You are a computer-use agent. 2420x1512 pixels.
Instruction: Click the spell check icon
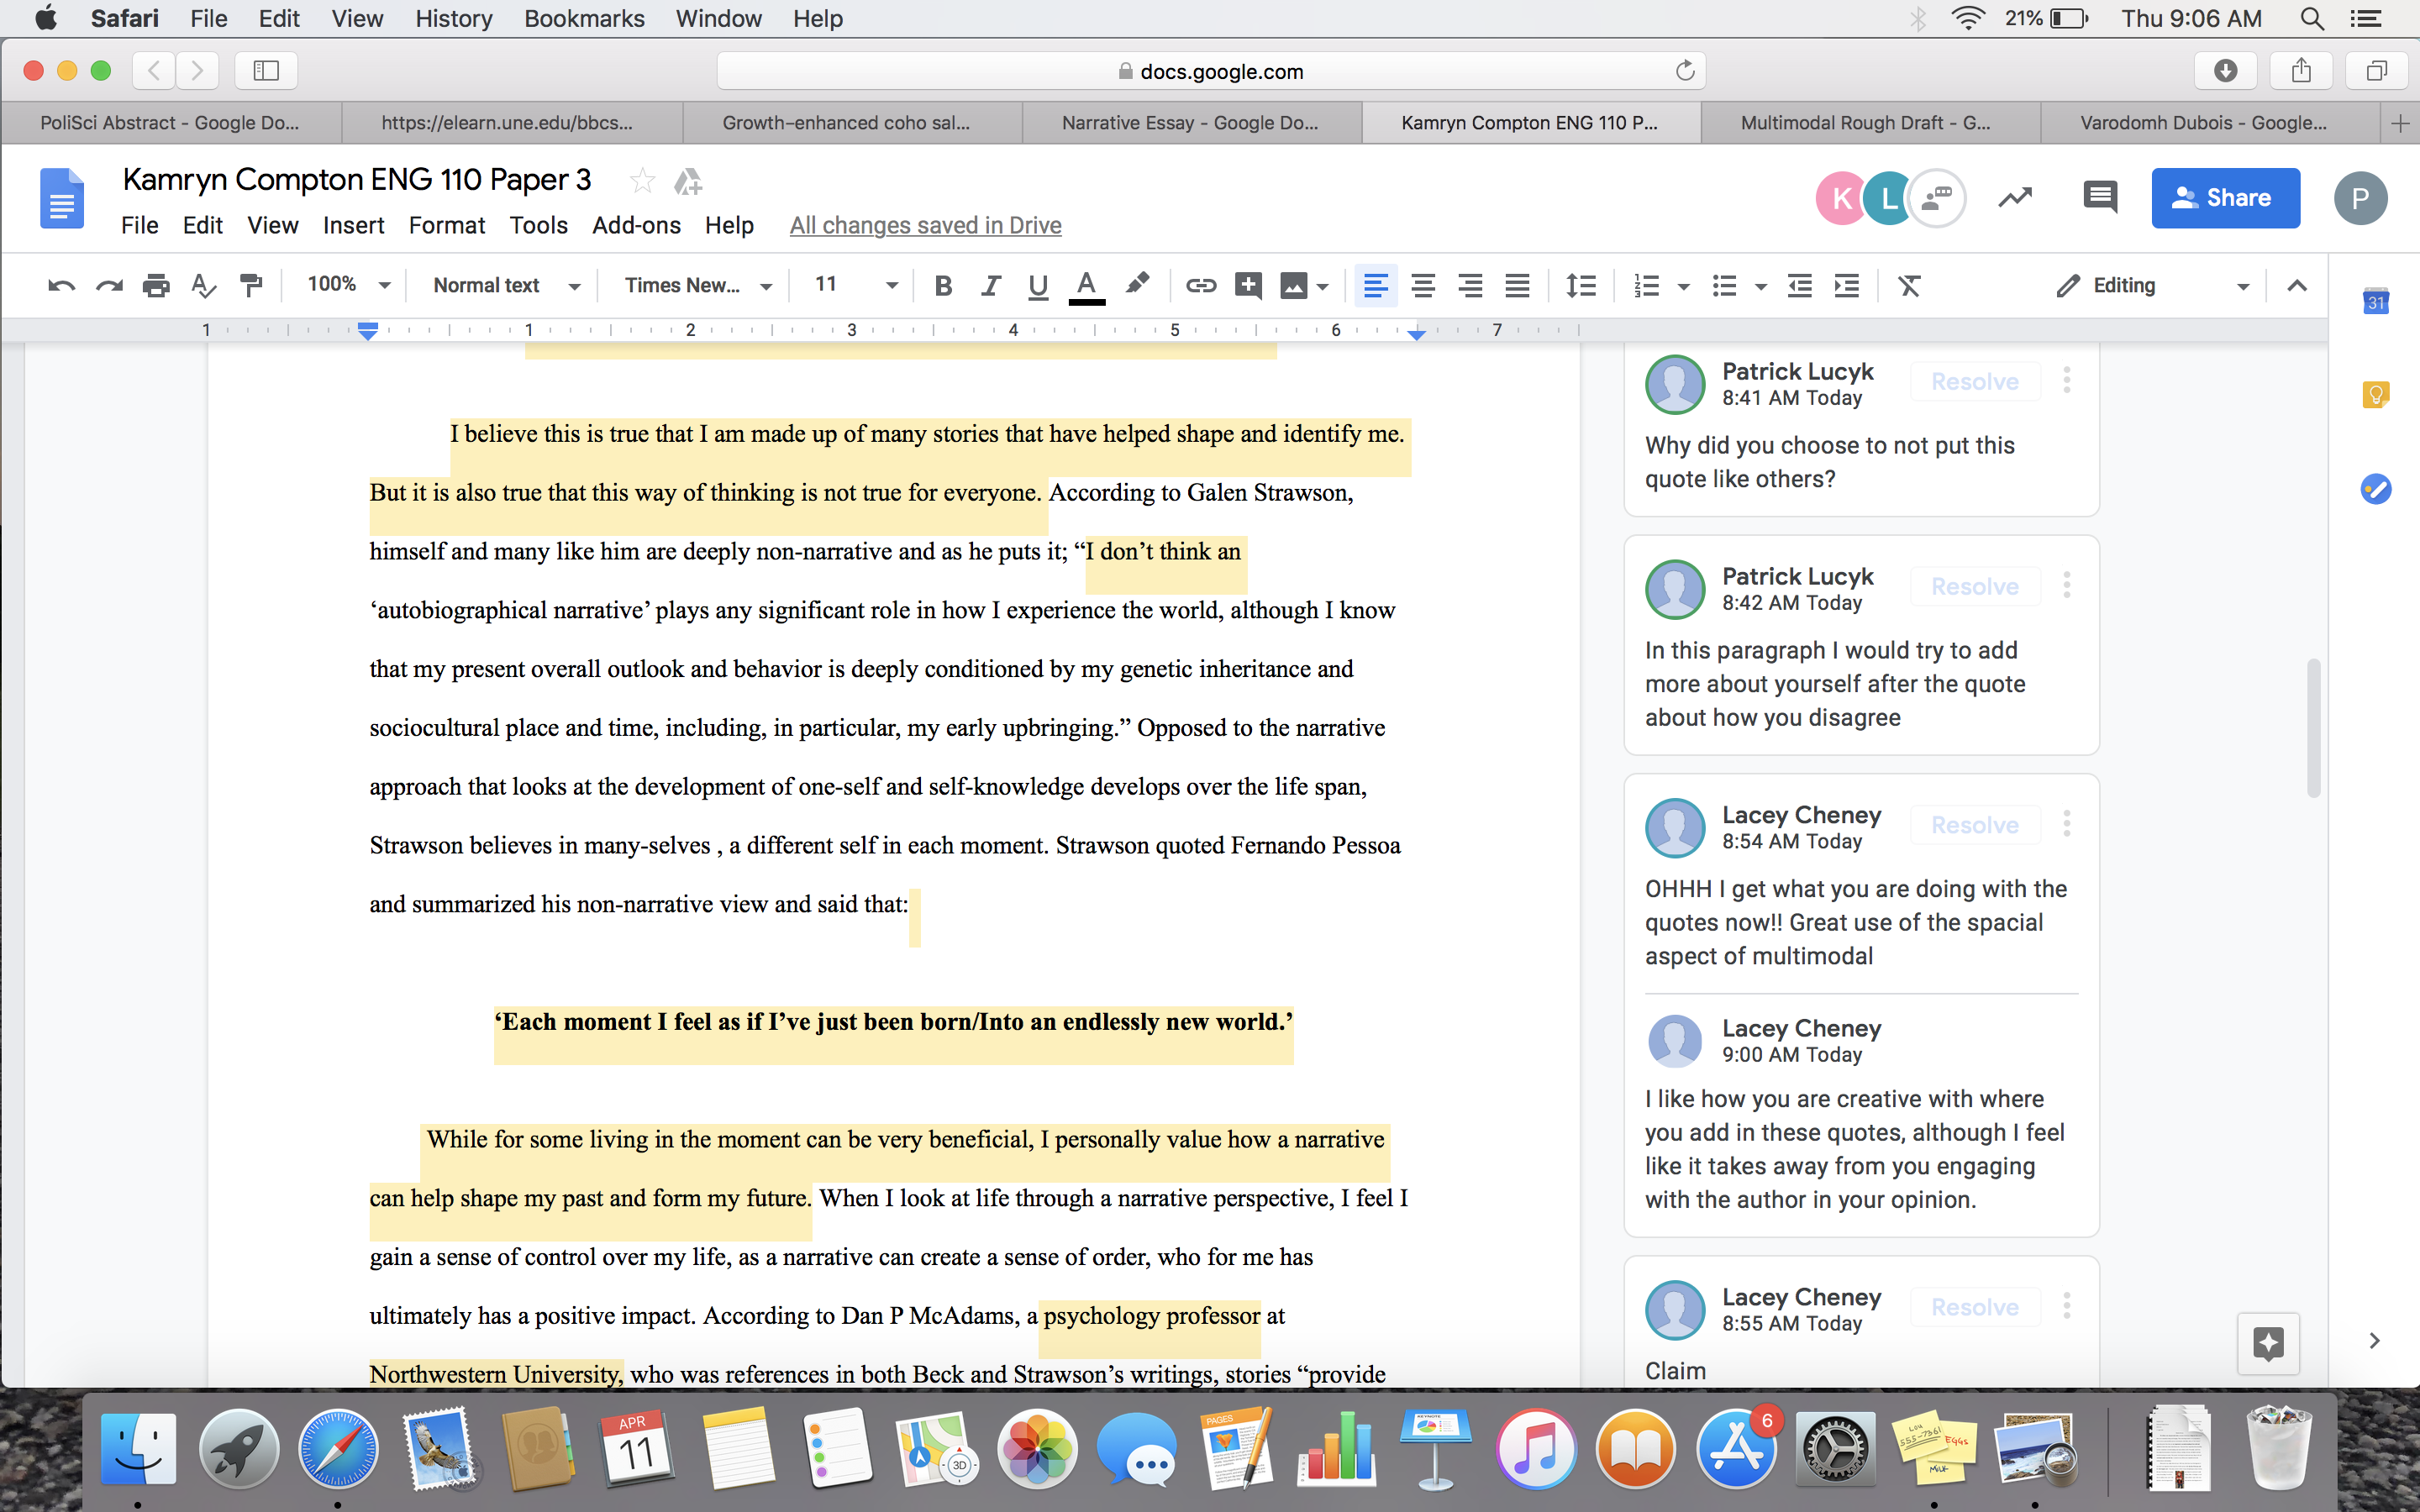click(x=203, y=286)
